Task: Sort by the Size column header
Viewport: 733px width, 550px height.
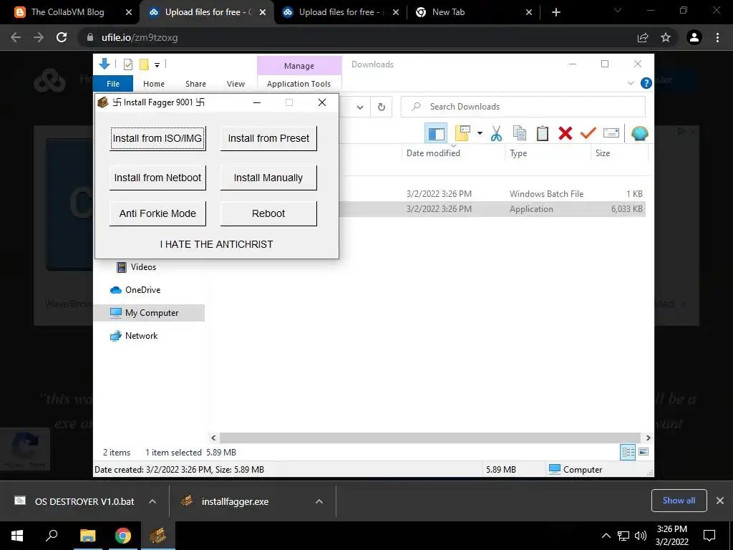Action: click(619, 153)
